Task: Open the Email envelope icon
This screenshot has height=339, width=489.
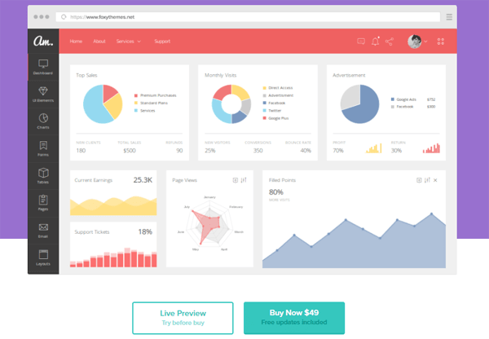Action: 43,227
